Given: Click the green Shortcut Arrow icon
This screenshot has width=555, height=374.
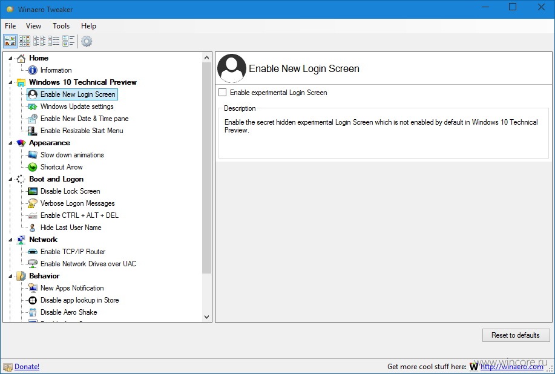Looking at the screenshot, I should click(33, 167).
